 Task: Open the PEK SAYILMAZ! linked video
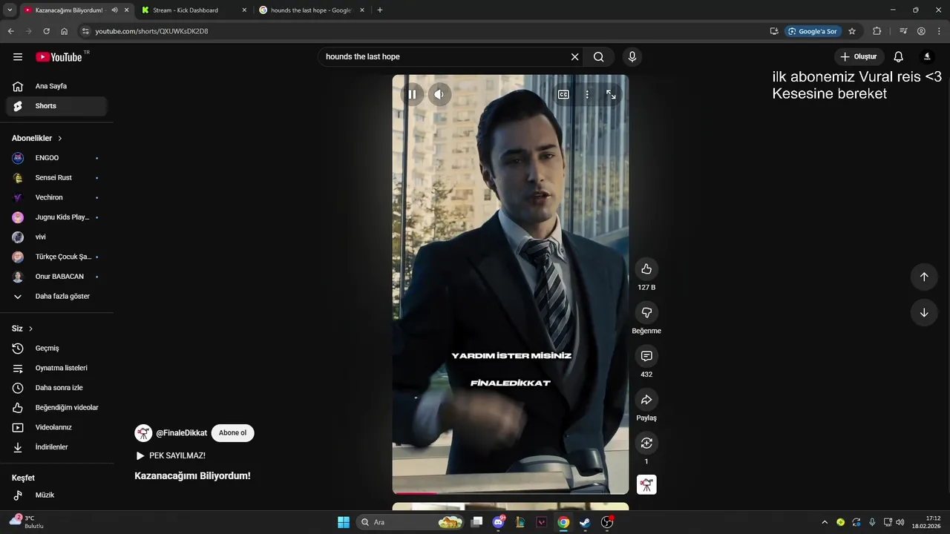[171, 455]
